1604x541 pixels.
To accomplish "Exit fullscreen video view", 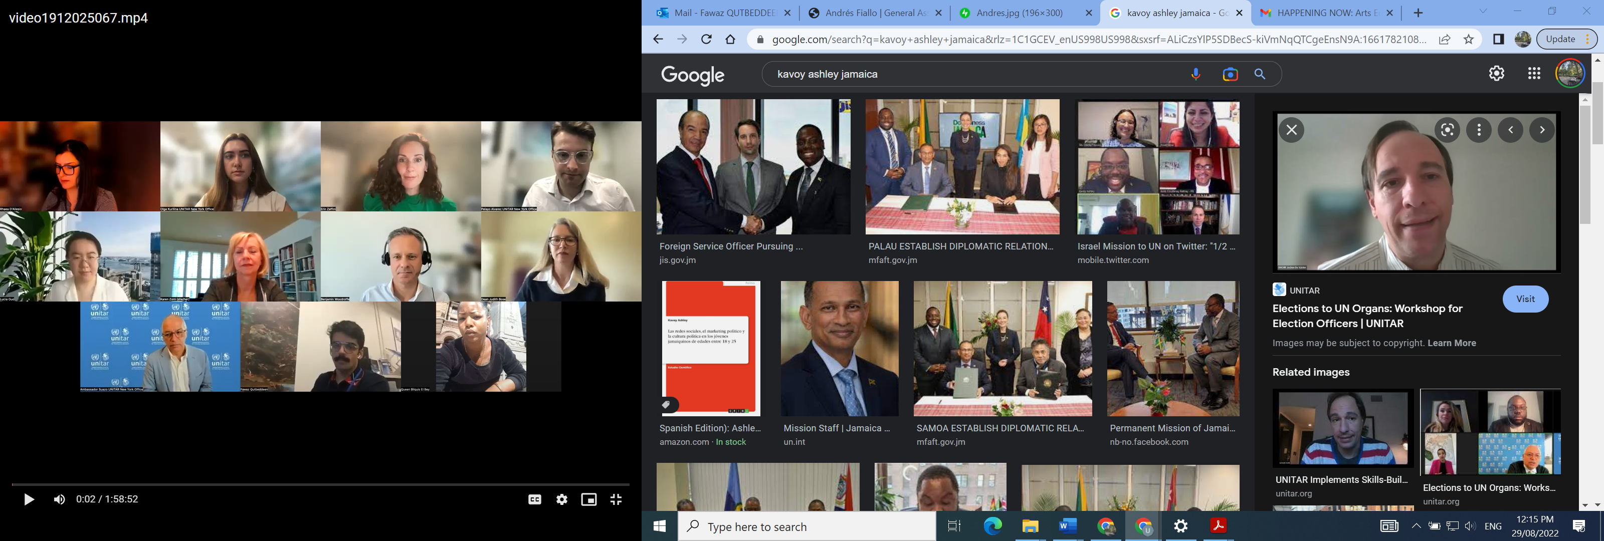I will click(x=616, y=499).
